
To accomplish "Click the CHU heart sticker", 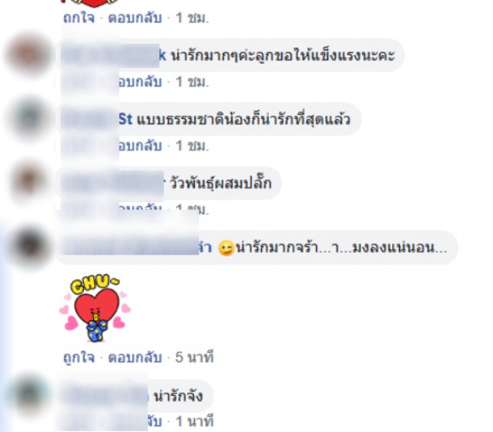I will pyautogui.click(x=95, y=308).
